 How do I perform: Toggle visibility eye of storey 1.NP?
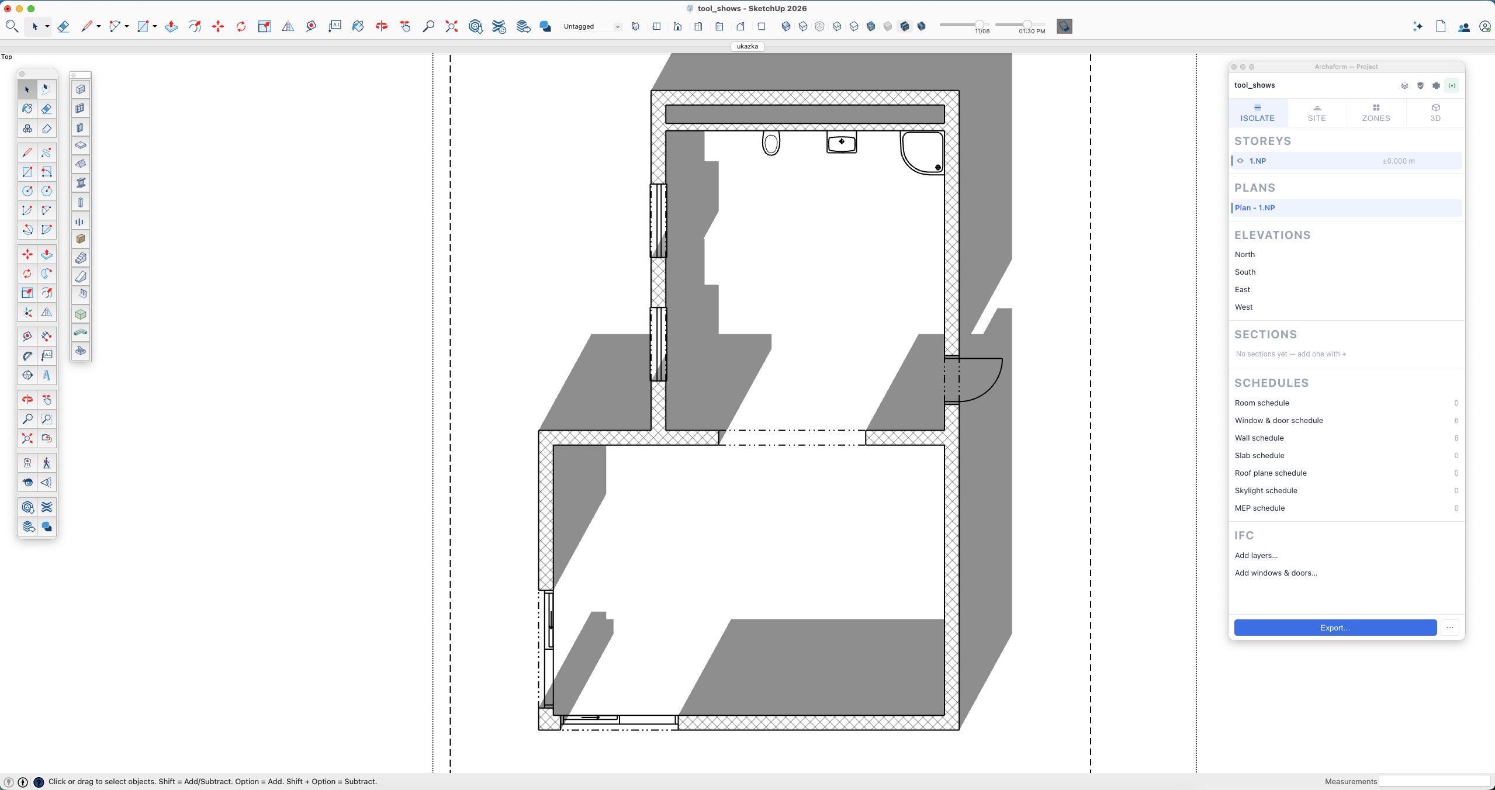pos(1240,161)
